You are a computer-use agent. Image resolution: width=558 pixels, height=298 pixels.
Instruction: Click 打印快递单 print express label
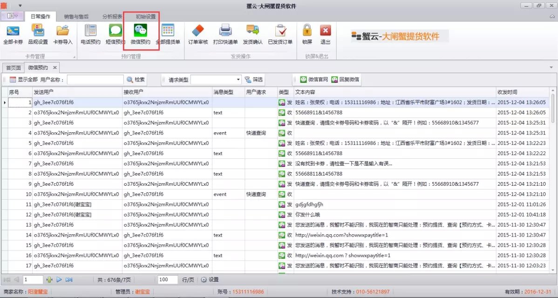pos(225,34)
